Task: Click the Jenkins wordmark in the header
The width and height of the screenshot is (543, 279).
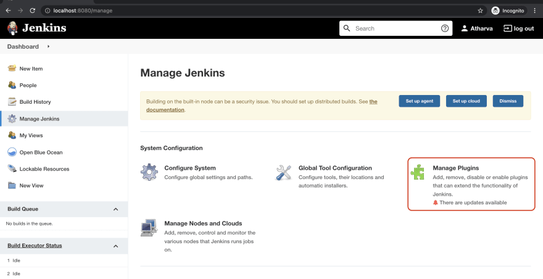Action: click(x=44, y=28)
